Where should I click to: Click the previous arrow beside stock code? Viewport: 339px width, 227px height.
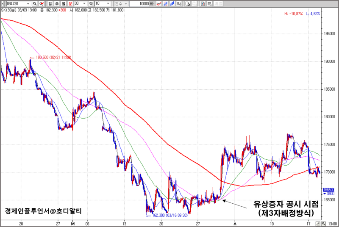[3, 4]
